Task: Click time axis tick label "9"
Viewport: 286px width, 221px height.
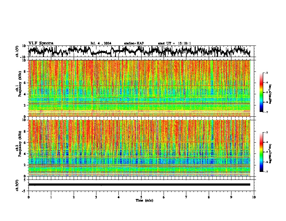Action: point(231,197)
